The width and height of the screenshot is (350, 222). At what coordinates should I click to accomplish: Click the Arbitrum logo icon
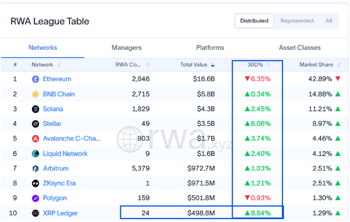click(35, 168)
